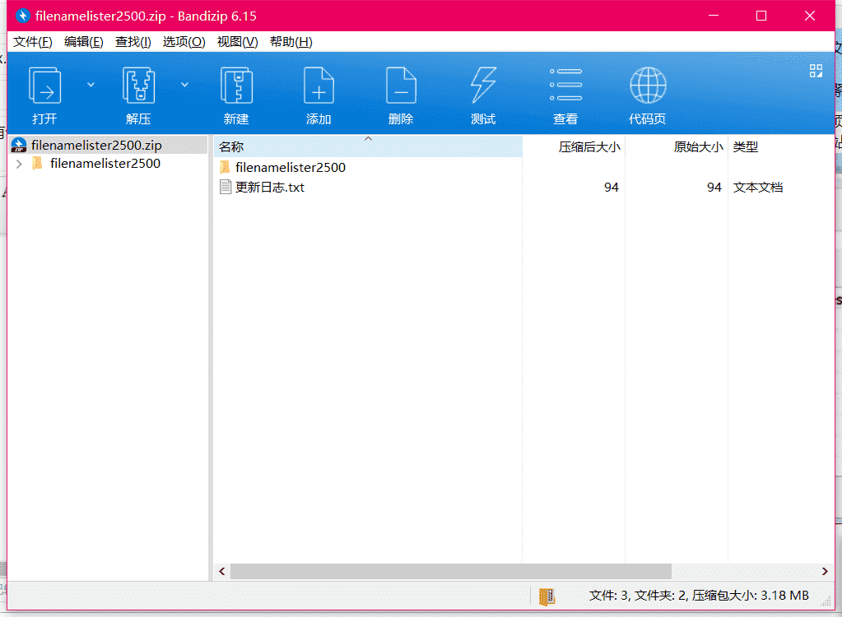Click the text file icon for 更新日志.txt
Image resolution: width=842 pixels, height=617 pixels.
pos(226,188)
